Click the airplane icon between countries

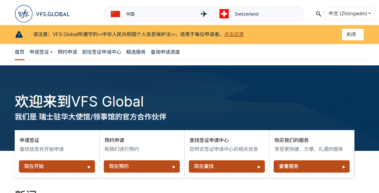coord(204,14)
